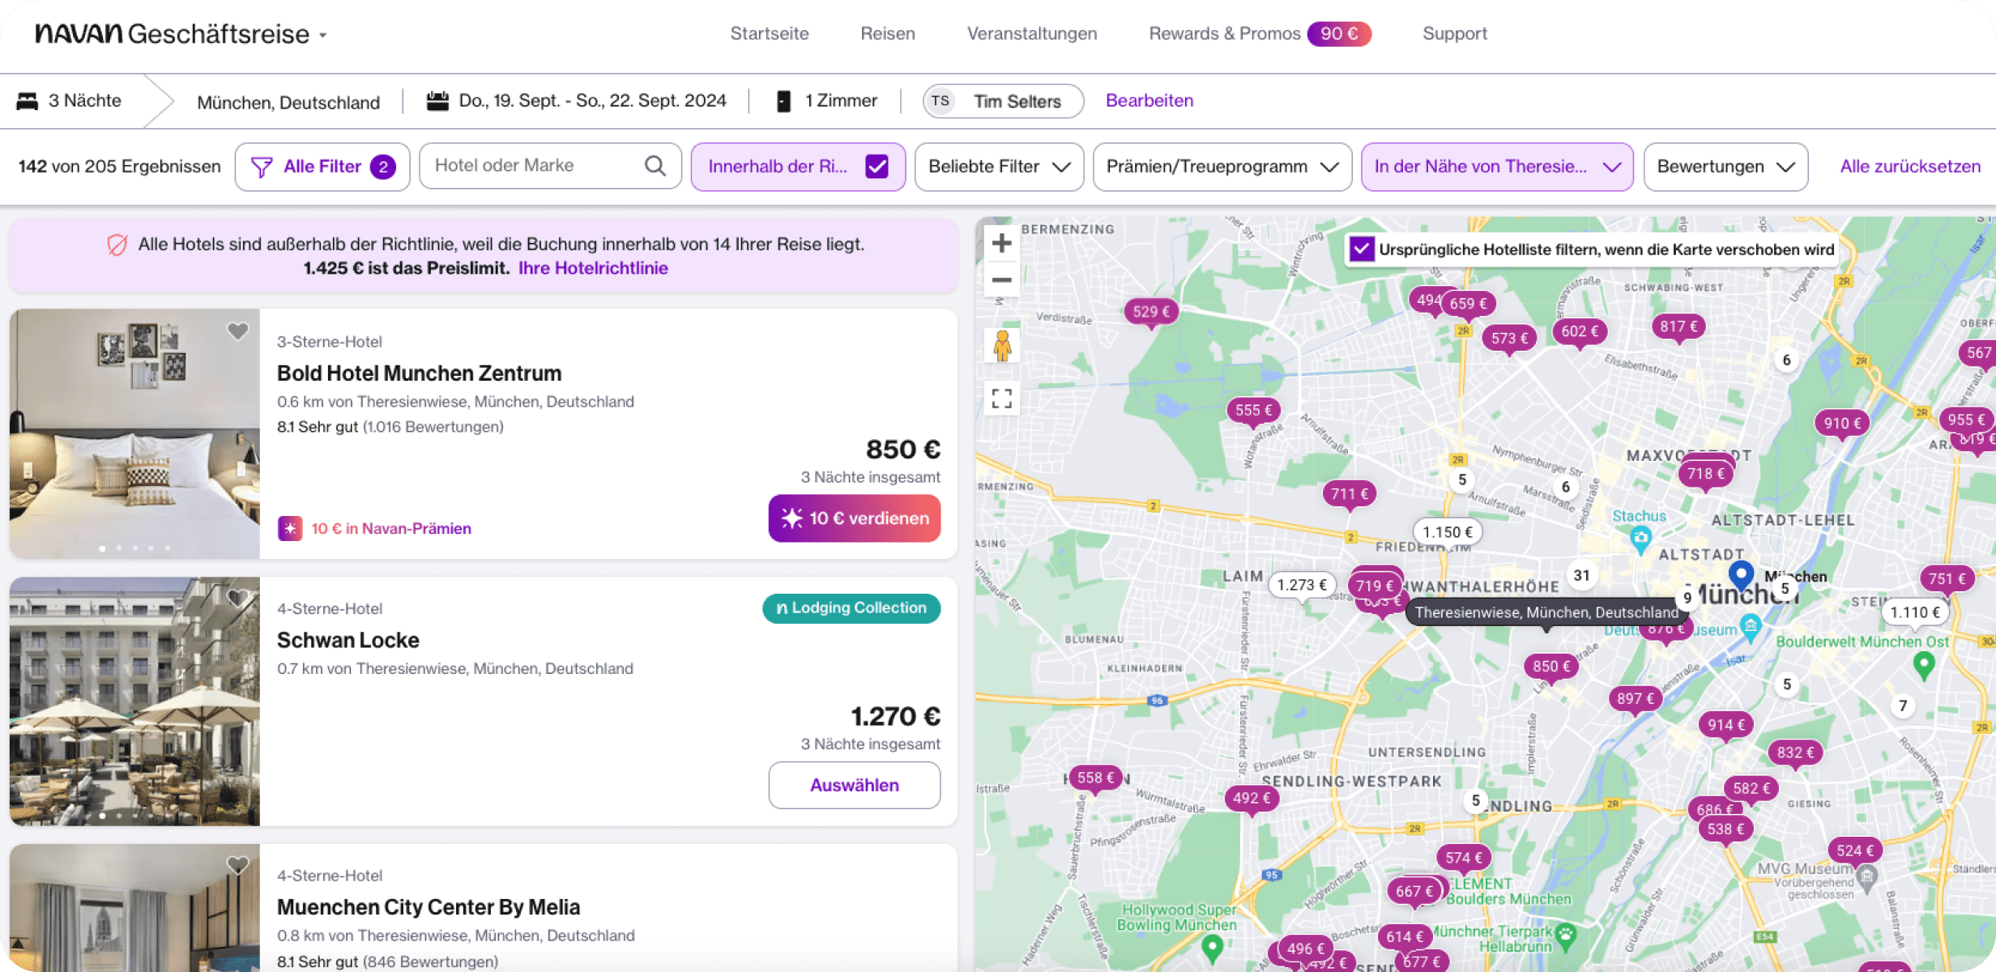Open Street View pegman on map
Viewport: 1996px width, 972px height.
(1002, 347)
